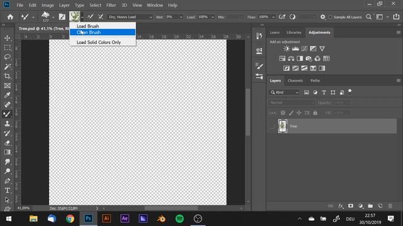Switch to the Channels tab

295,81
